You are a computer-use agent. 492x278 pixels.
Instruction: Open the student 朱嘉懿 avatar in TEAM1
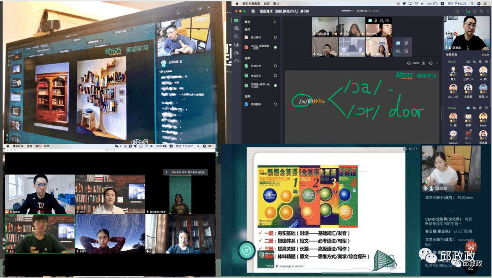(468, 89)
